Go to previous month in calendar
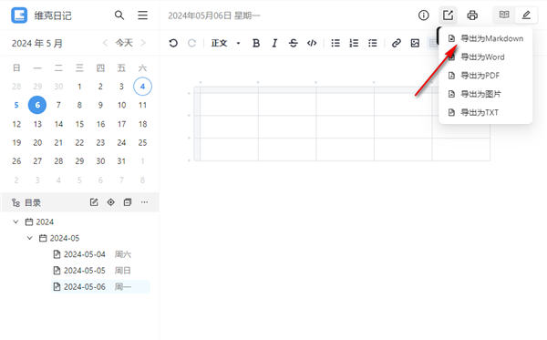 [x=105, y=43]
